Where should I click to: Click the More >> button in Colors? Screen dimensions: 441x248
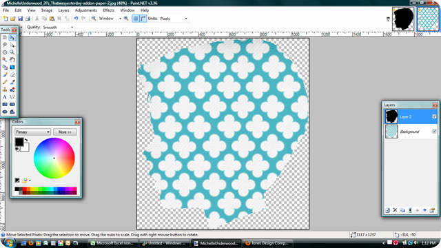point(65,132)
